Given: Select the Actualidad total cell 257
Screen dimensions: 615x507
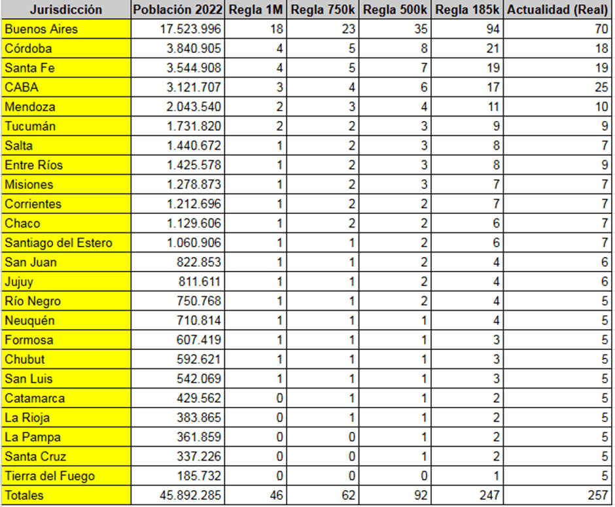Looking at the screenshot, I should click(x=559, y=495).
